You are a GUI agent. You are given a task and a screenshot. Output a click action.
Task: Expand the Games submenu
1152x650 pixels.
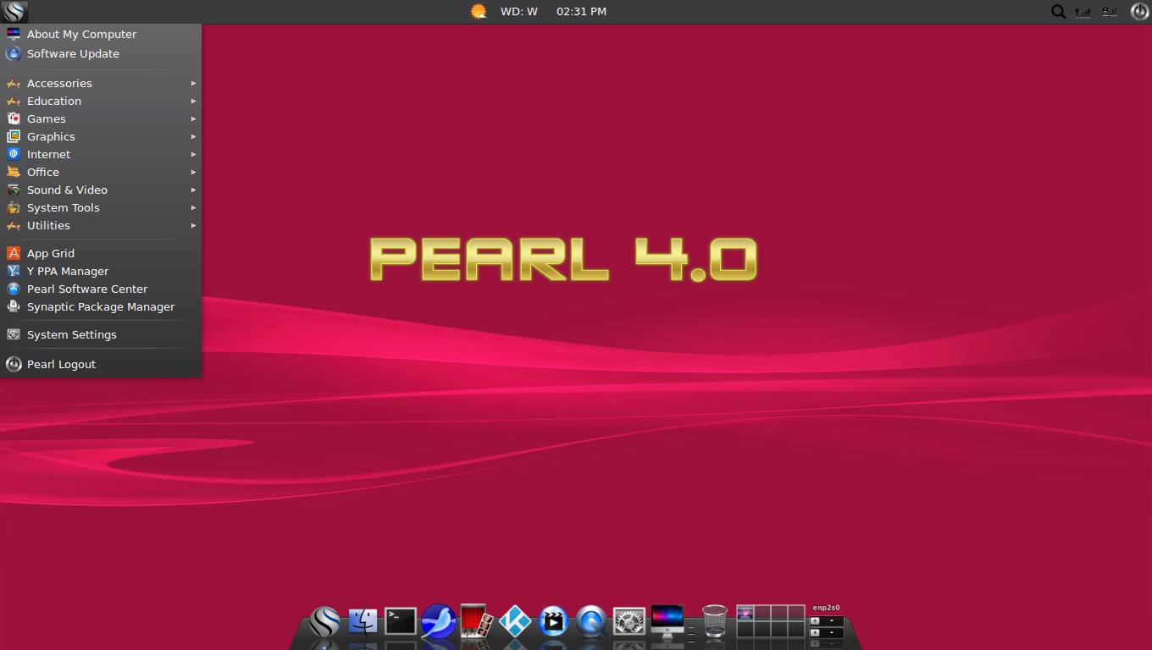pos(101,118)
